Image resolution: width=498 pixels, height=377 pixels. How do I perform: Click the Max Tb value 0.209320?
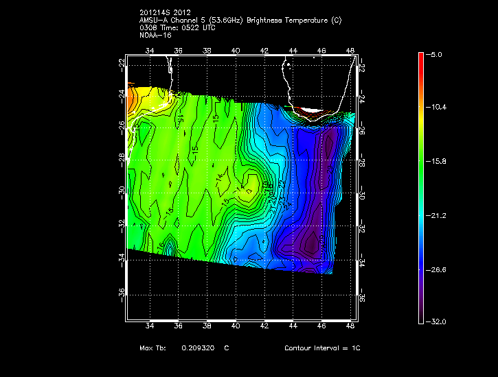click(x=199, y=348)
